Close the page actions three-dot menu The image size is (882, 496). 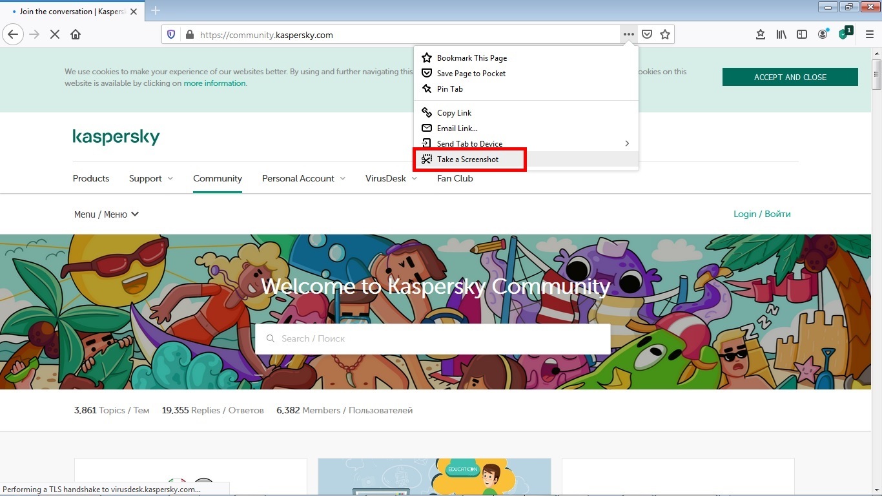[628, 35]
